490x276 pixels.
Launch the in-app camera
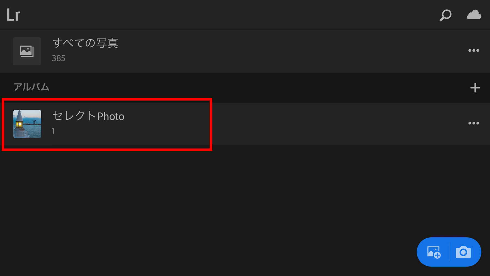(x=463, y=252)
